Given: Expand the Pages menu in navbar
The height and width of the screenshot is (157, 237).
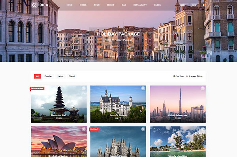Looking at the screenshot, I should click(157, 5).
